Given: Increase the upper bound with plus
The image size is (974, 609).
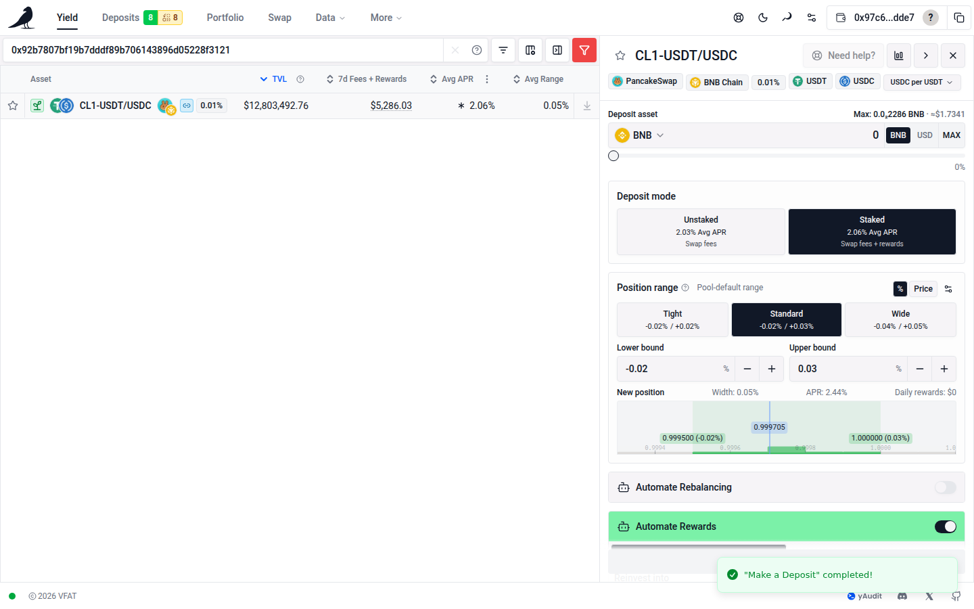Looking at the screenshot, I should pyautogui.click(x=944, y=369).
